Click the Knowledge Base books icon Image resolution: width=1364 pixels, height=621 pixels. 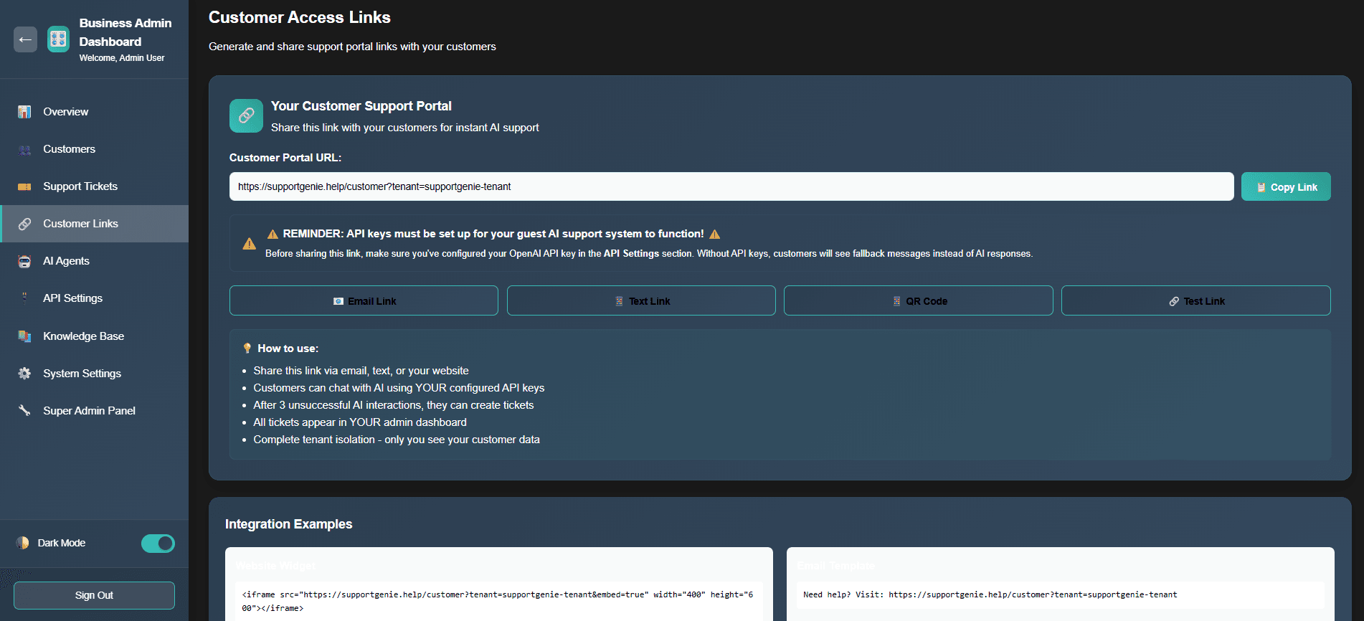point(24,336)
